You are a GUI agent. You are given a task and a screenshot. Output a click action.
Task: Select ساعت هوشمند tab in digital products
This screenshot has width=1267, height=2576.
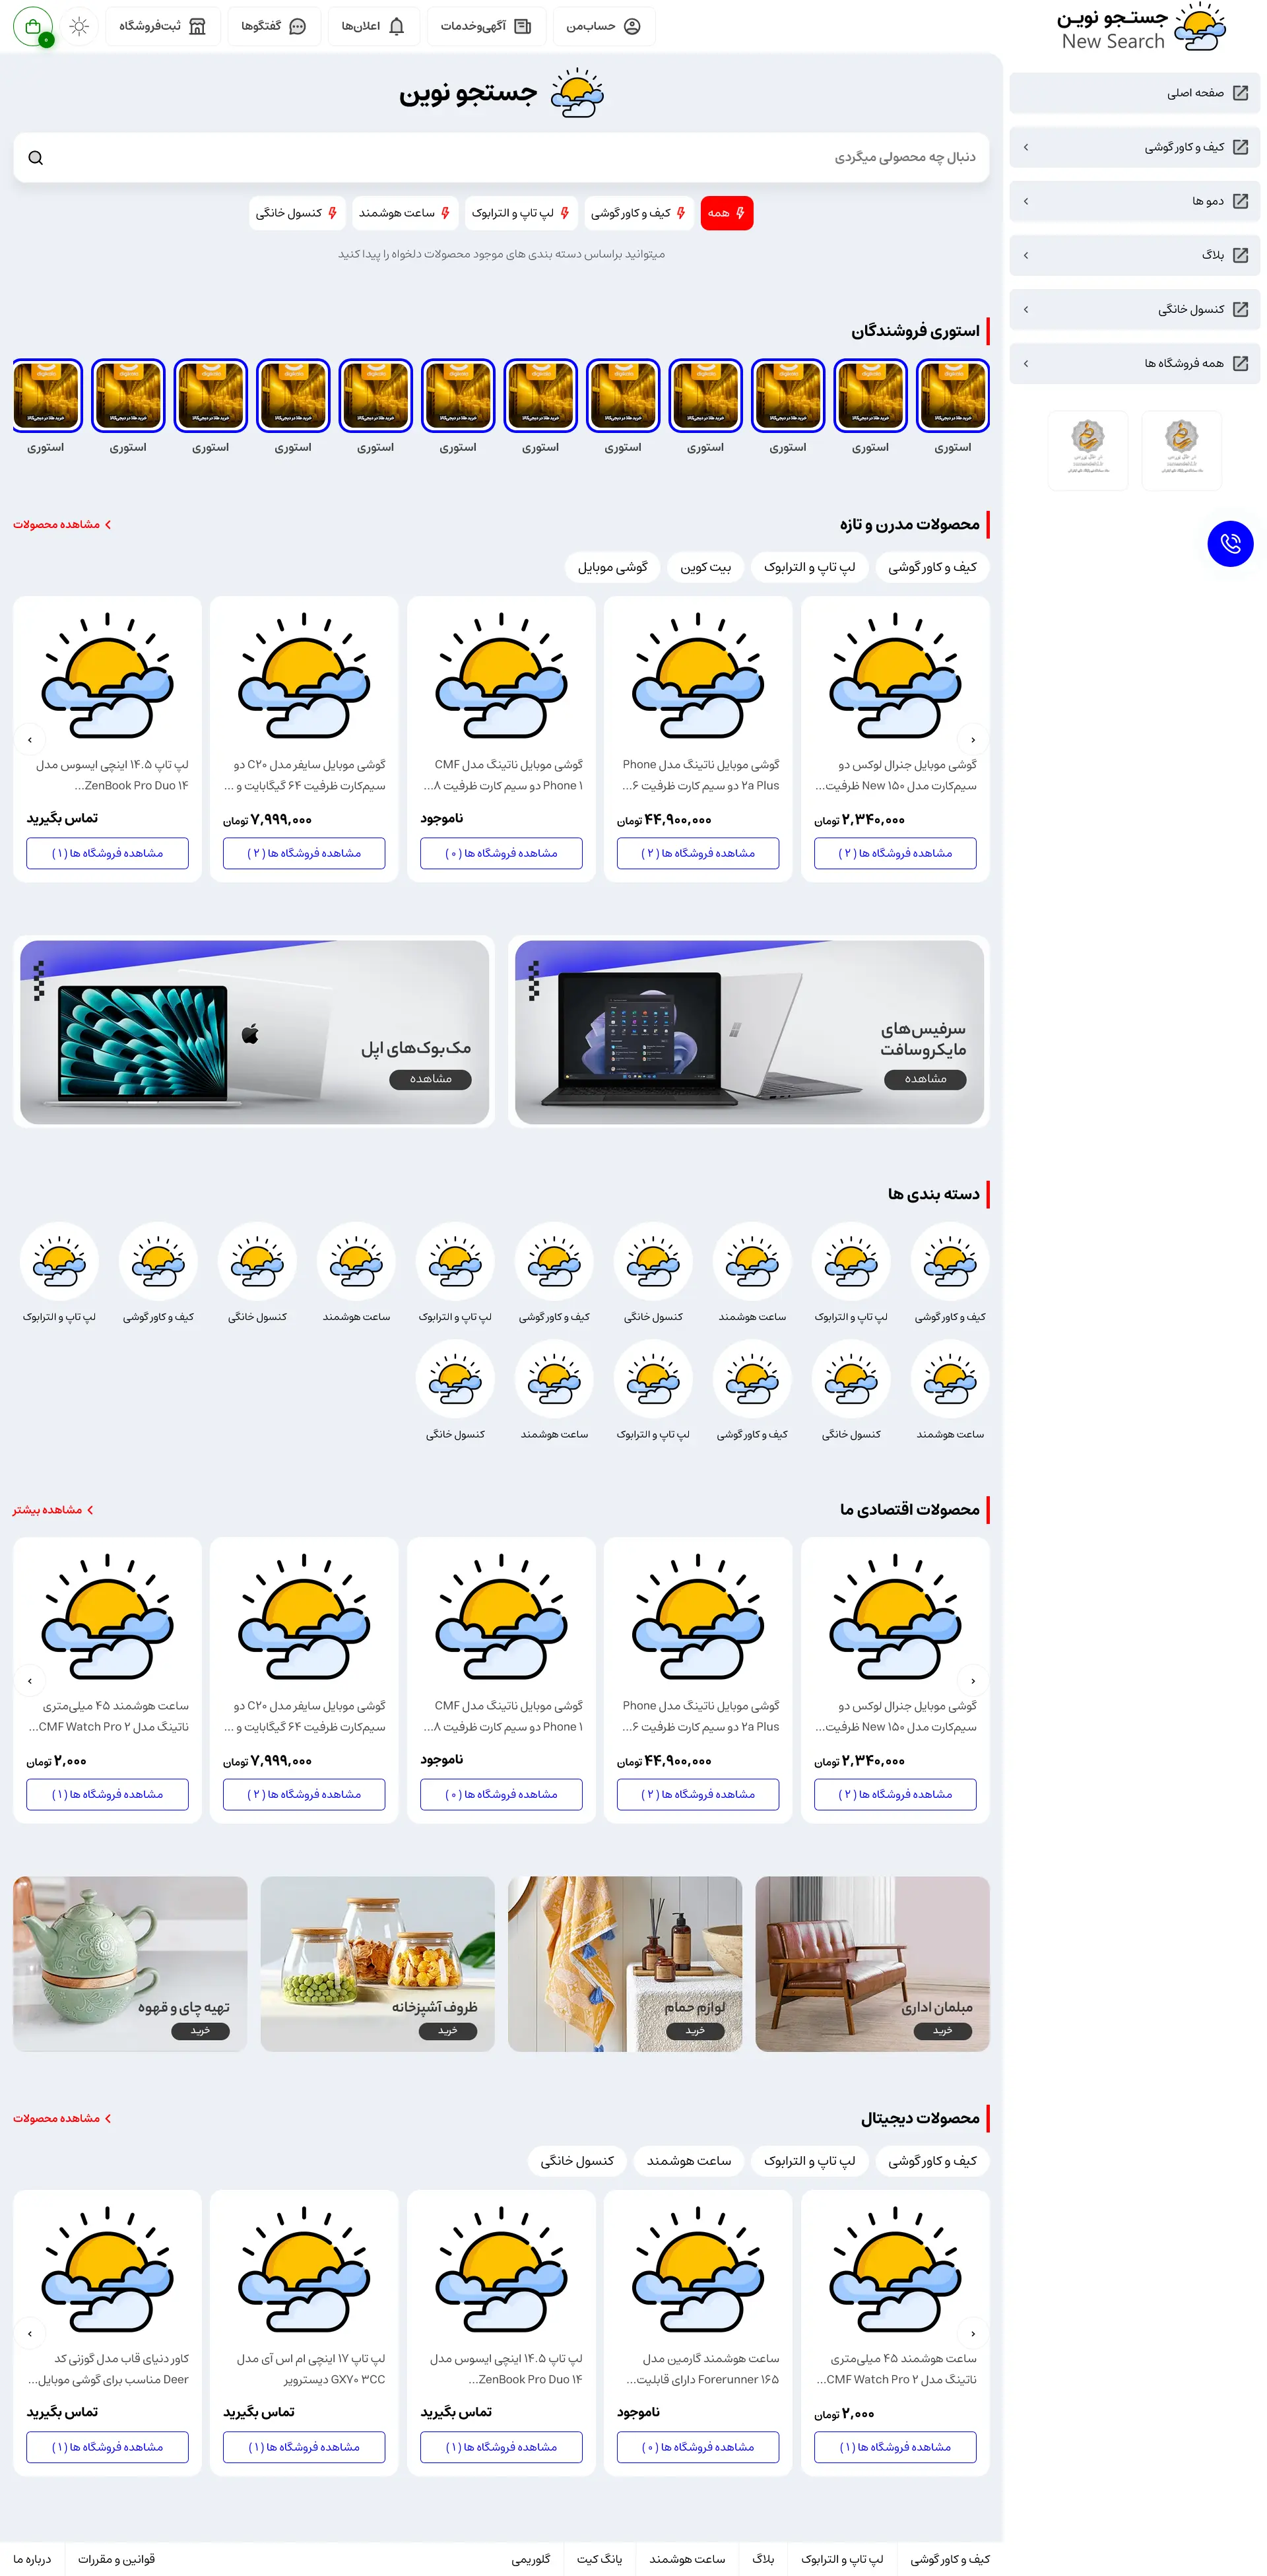point(689,2161)
